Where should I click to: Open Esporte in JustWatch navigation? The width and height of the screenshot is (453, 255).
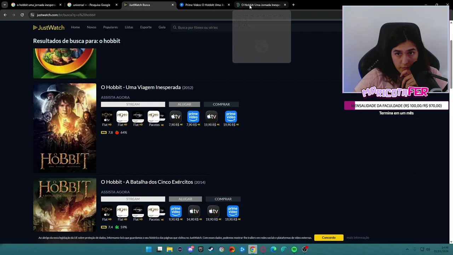pyautogui.click(x=146, y=27)
